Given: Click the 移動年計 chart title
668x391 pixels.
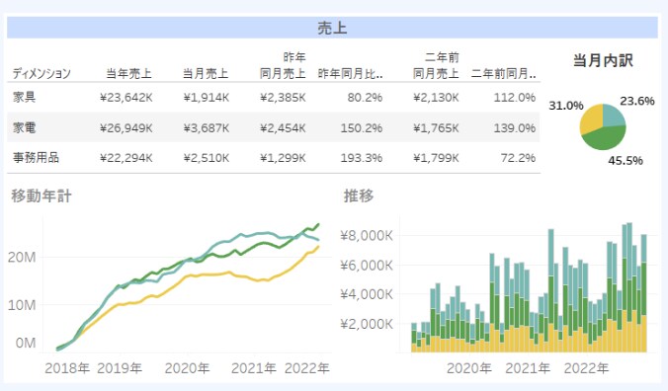Looking at the screenshot, I should pyautogui.click(x=42, y=196).
